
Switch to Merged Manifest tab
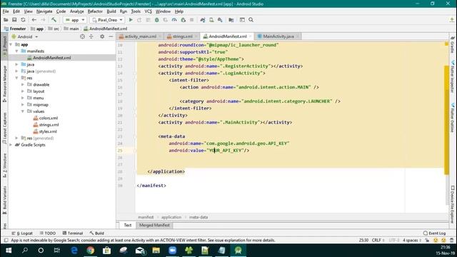coord(154,226)
